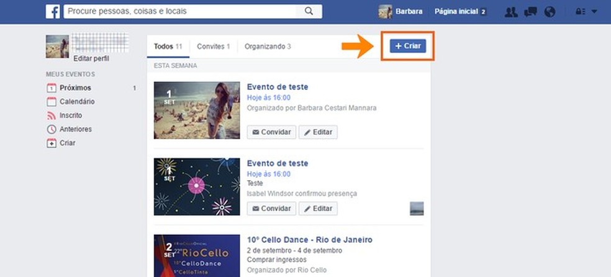Click Editar on Barbara's organized event
The image size is (611, 277).
[x=318, y=132]
